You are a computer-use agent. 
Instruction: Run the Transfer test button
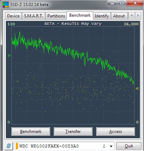click(73, 131)
